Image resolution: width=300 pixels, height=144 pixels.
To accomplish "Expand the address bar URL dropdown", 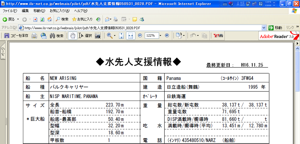I will 264,28.
